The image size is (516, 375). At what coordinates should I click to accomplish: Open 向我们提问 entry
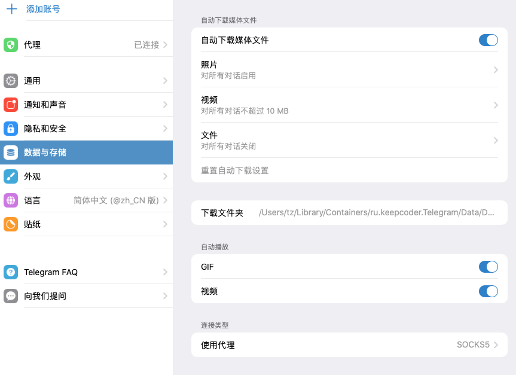(86, 296)
